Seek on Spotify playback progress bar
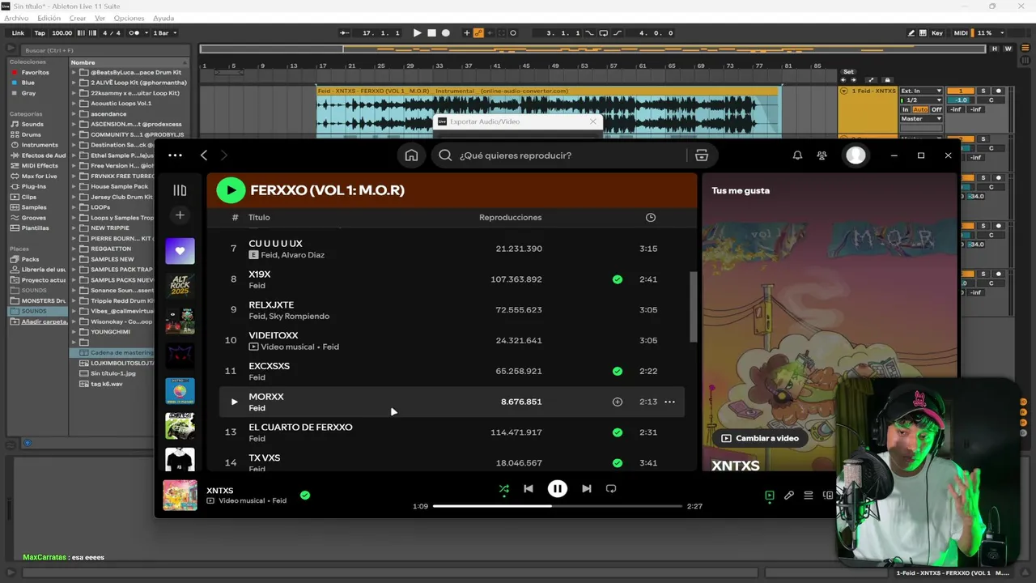The image size is (1036, 583). click(x=558, y=506)
